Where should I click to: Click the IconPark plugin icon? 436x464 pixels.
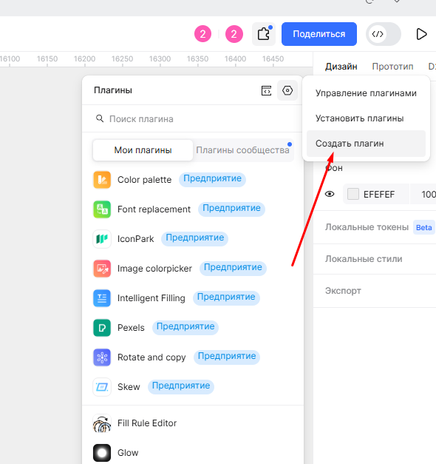(102, 239)
